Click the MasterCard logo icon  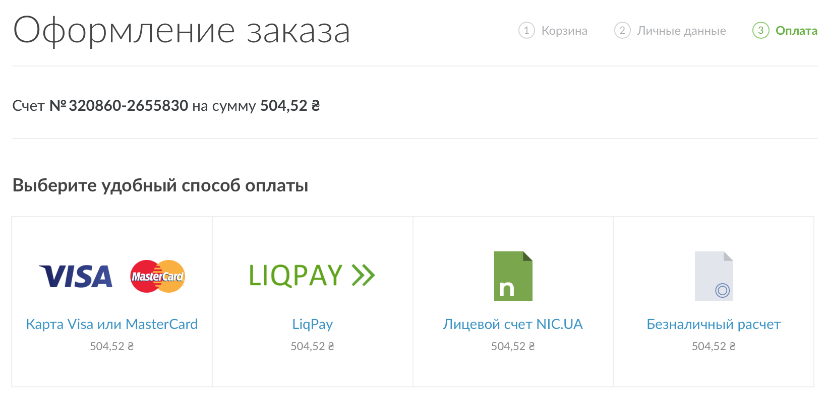[157, 277]
